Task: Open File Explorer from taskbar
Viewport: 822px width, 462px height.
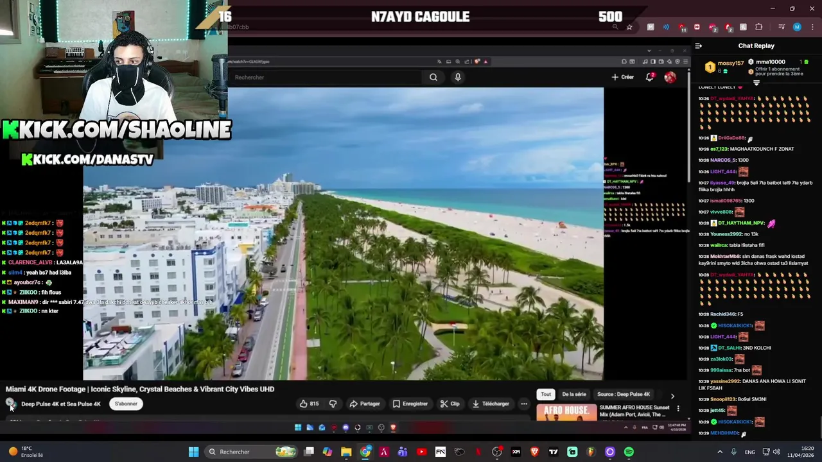Action: (346, 452)
